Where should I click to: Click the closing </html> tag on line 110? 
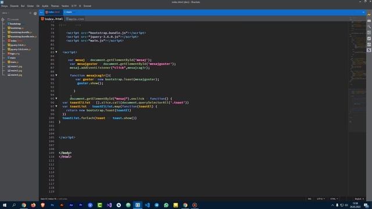(65, 157)
